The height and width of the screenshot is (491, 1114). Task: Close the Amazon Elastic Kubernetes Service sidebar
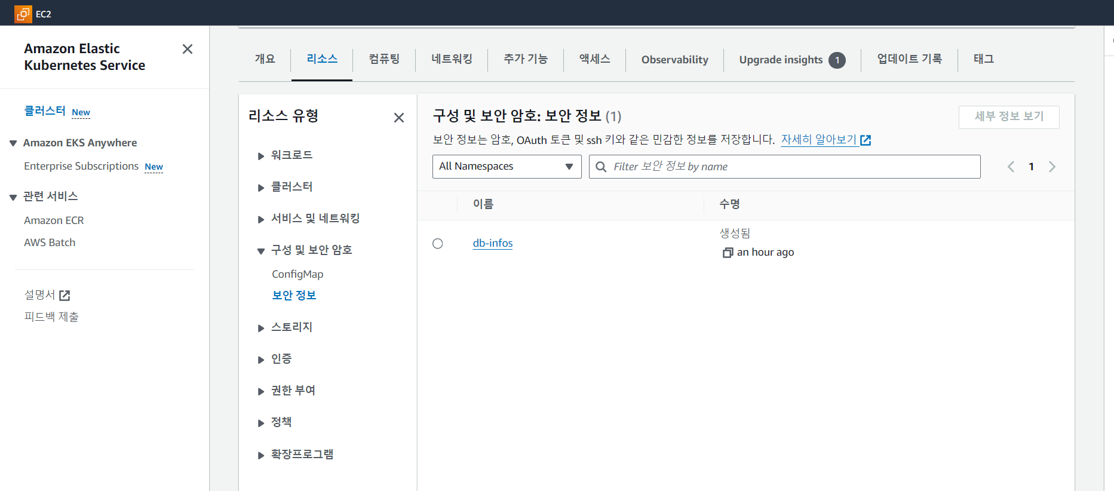188,49
